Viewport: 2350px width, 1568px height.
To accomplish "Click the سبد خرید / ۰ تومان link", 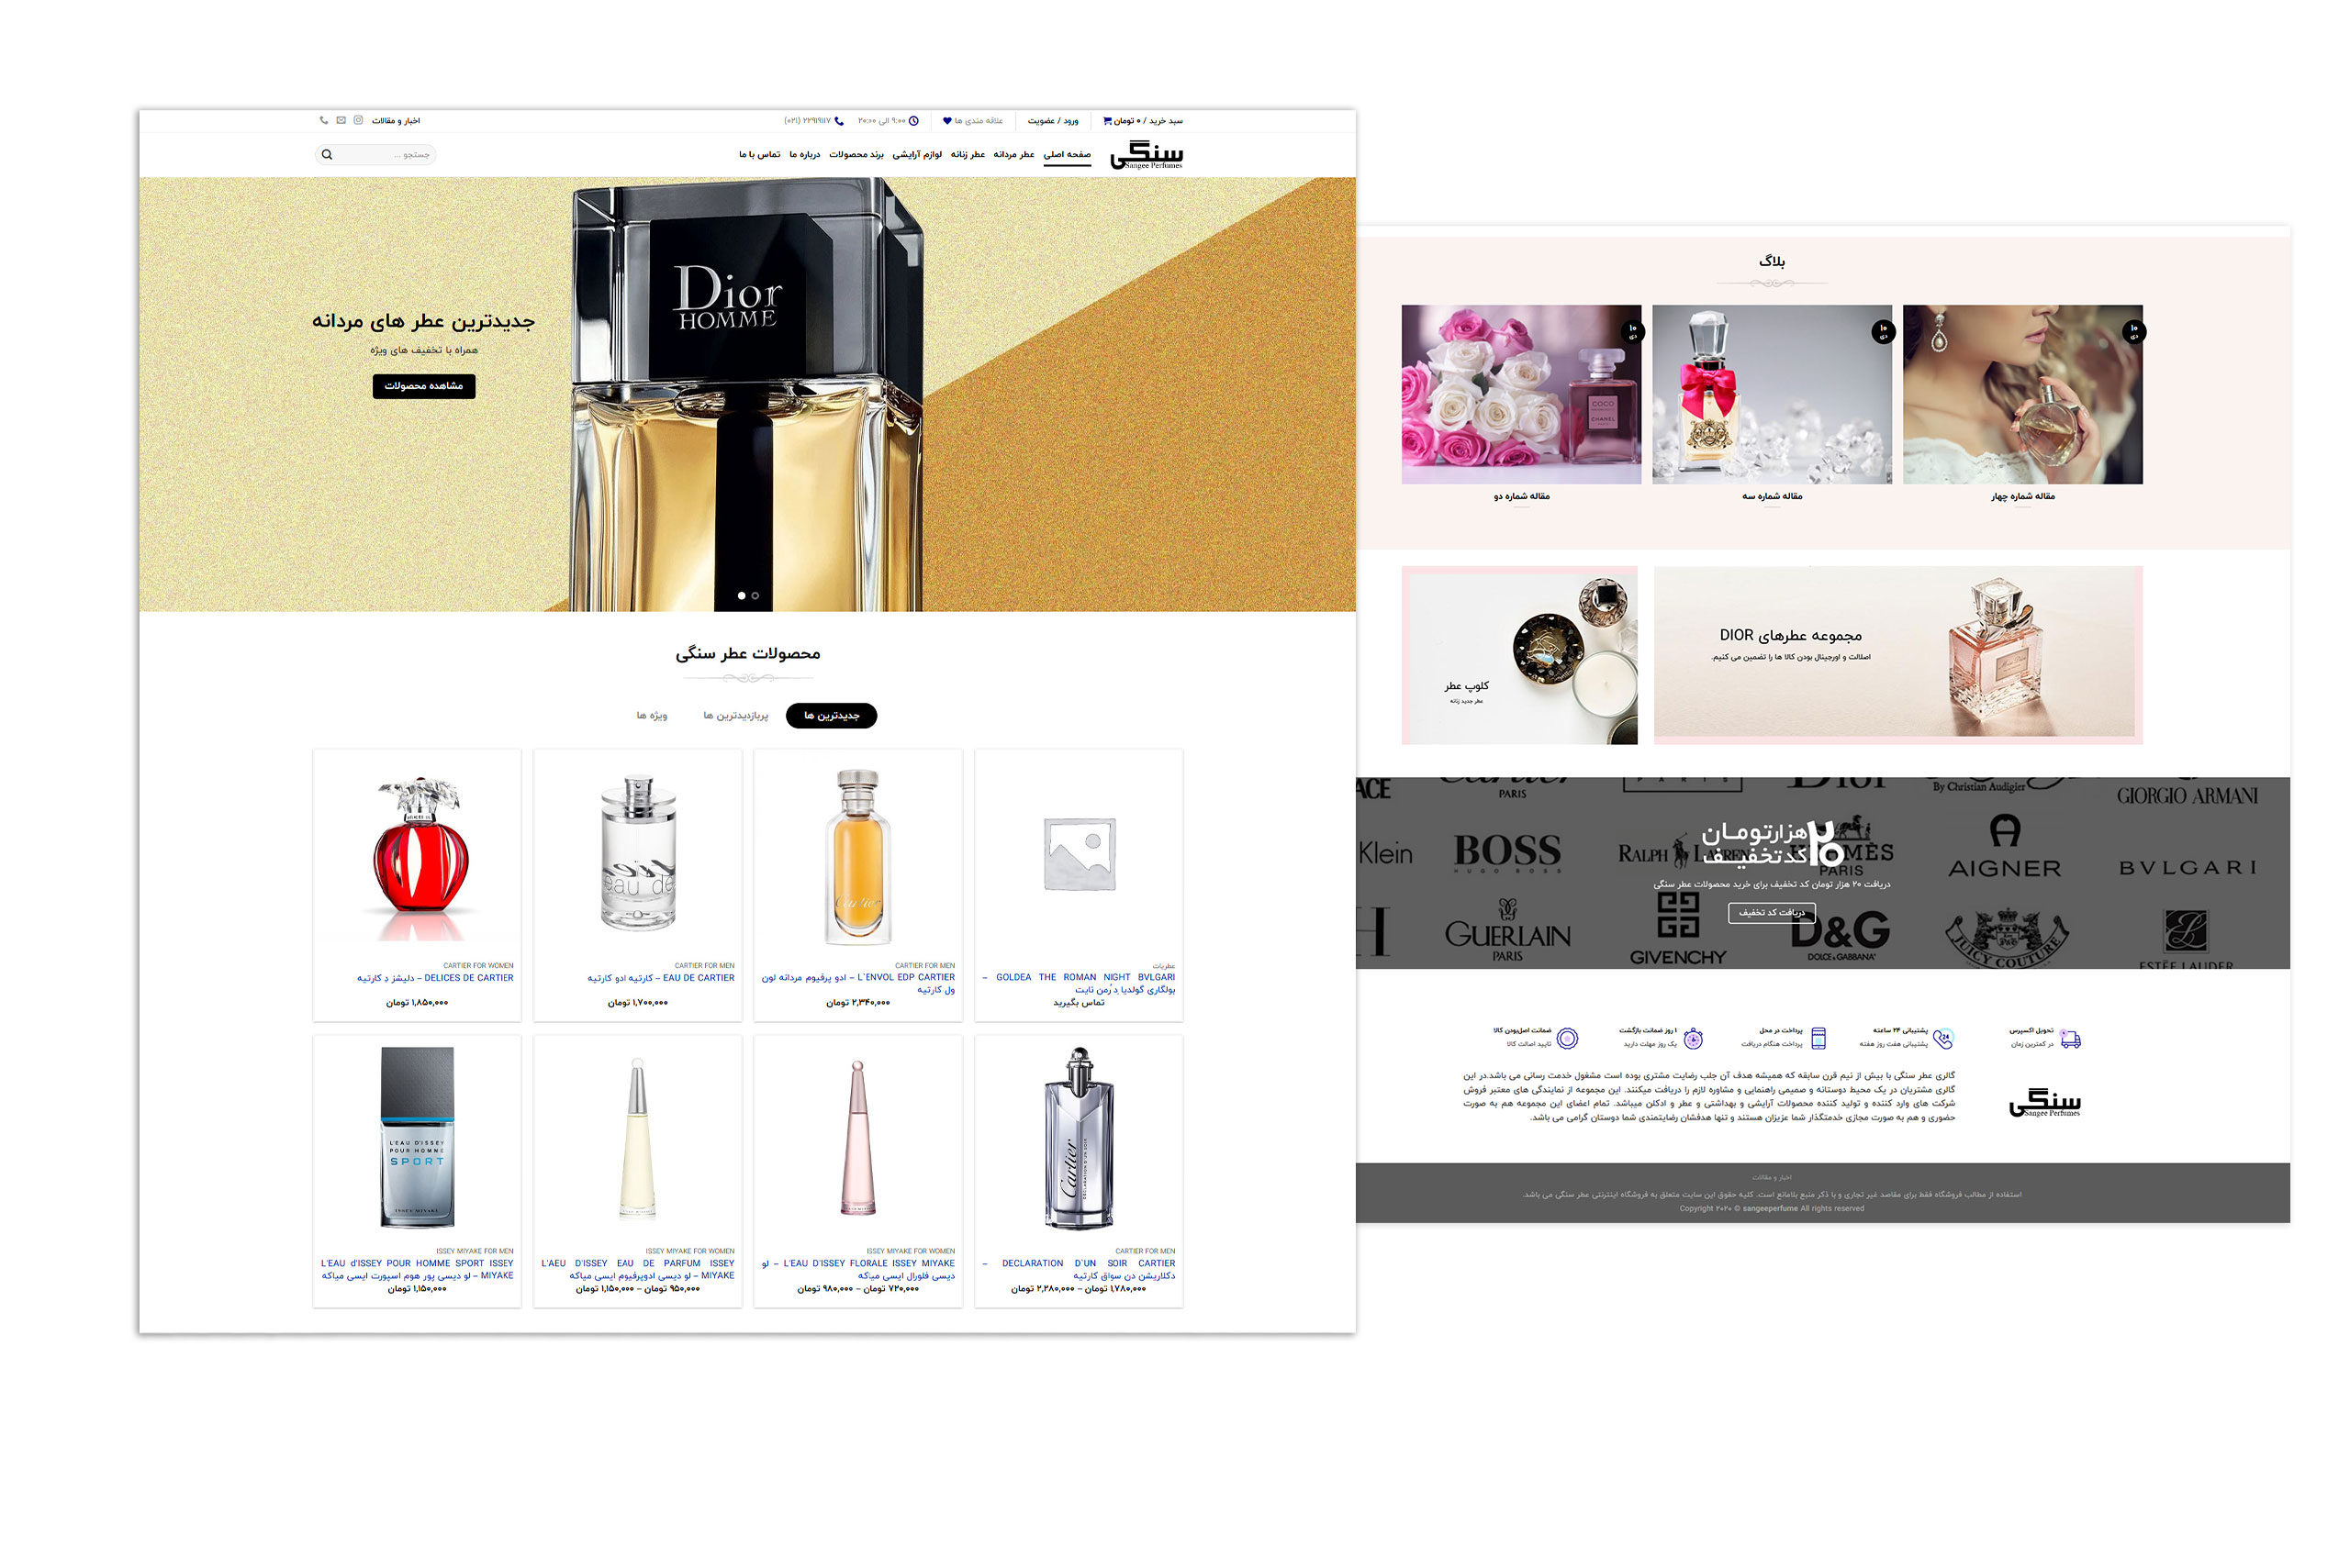I will 1147,121.
